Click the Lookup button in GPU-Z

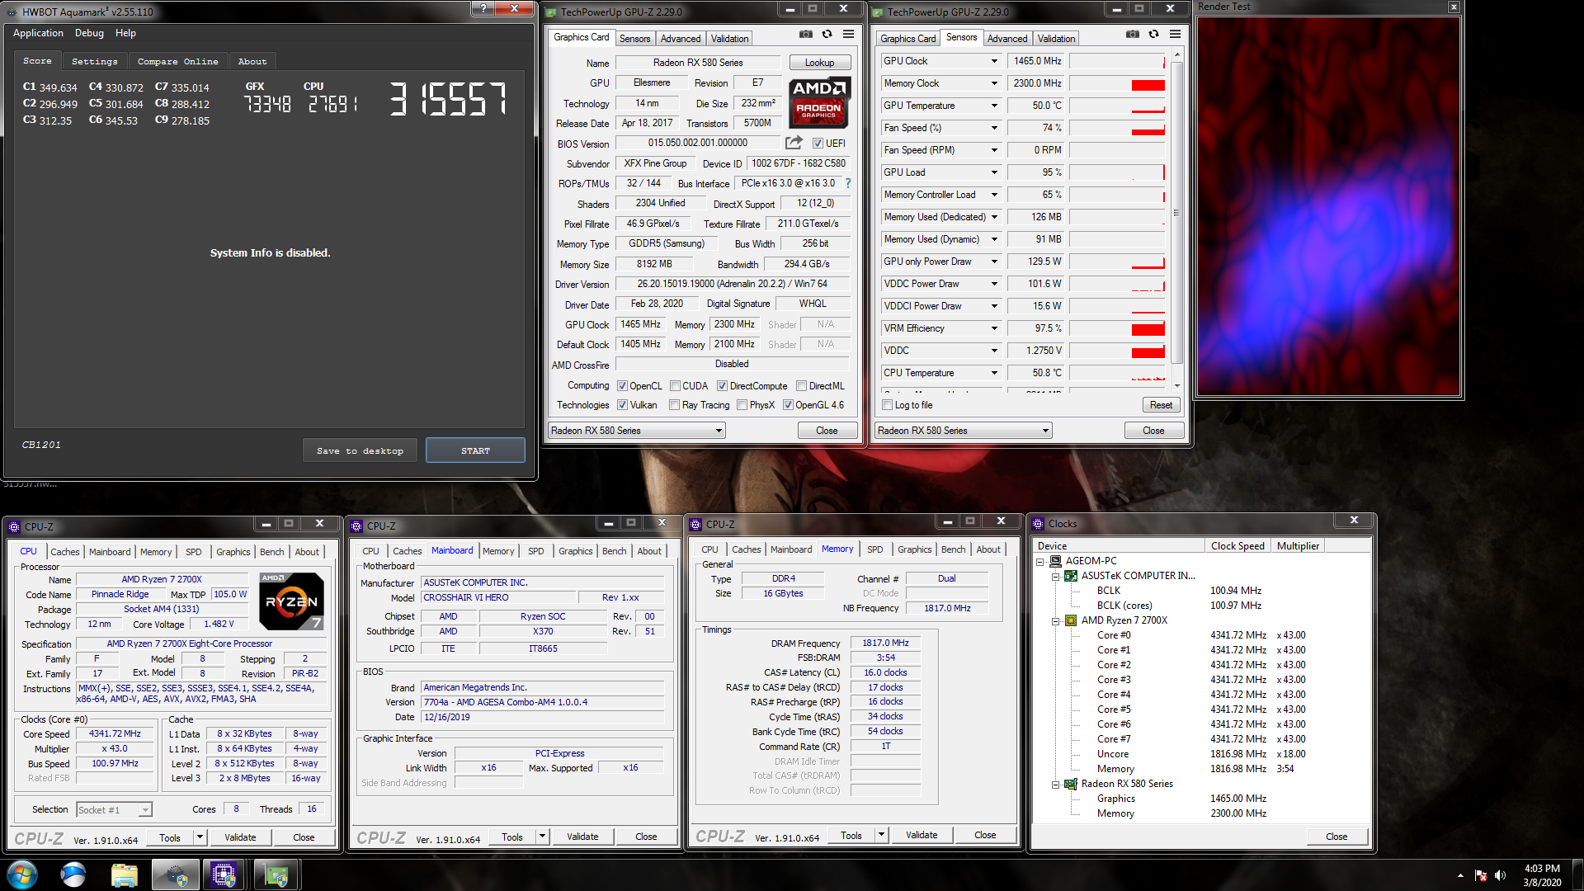coord(819,63)
